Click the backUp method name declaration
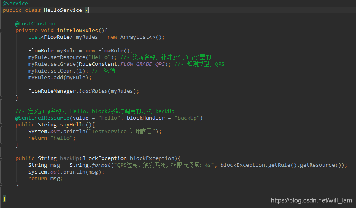 tap(70, 158)
